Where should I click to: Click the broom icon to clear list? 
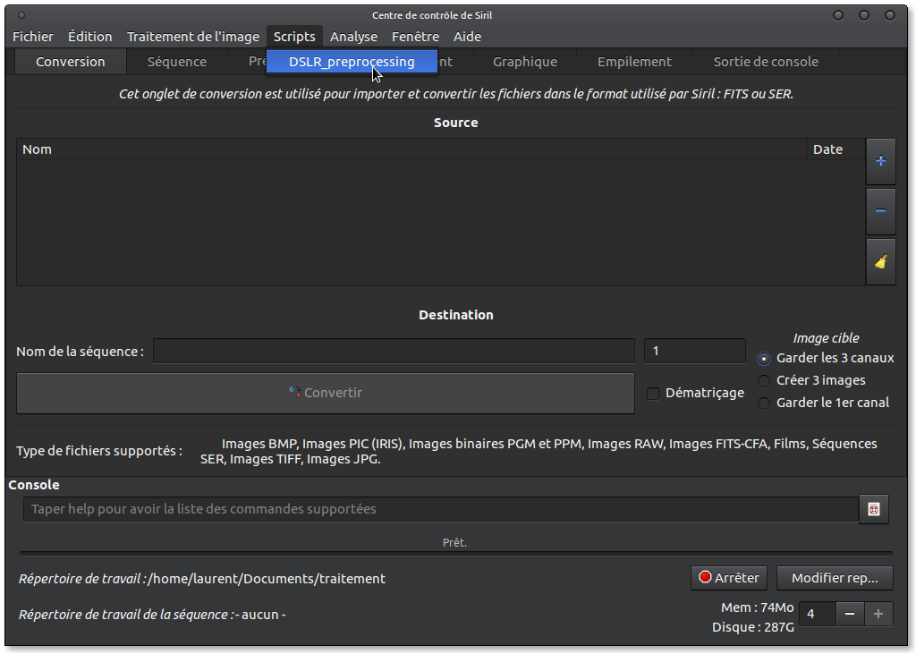click(880, 261)
